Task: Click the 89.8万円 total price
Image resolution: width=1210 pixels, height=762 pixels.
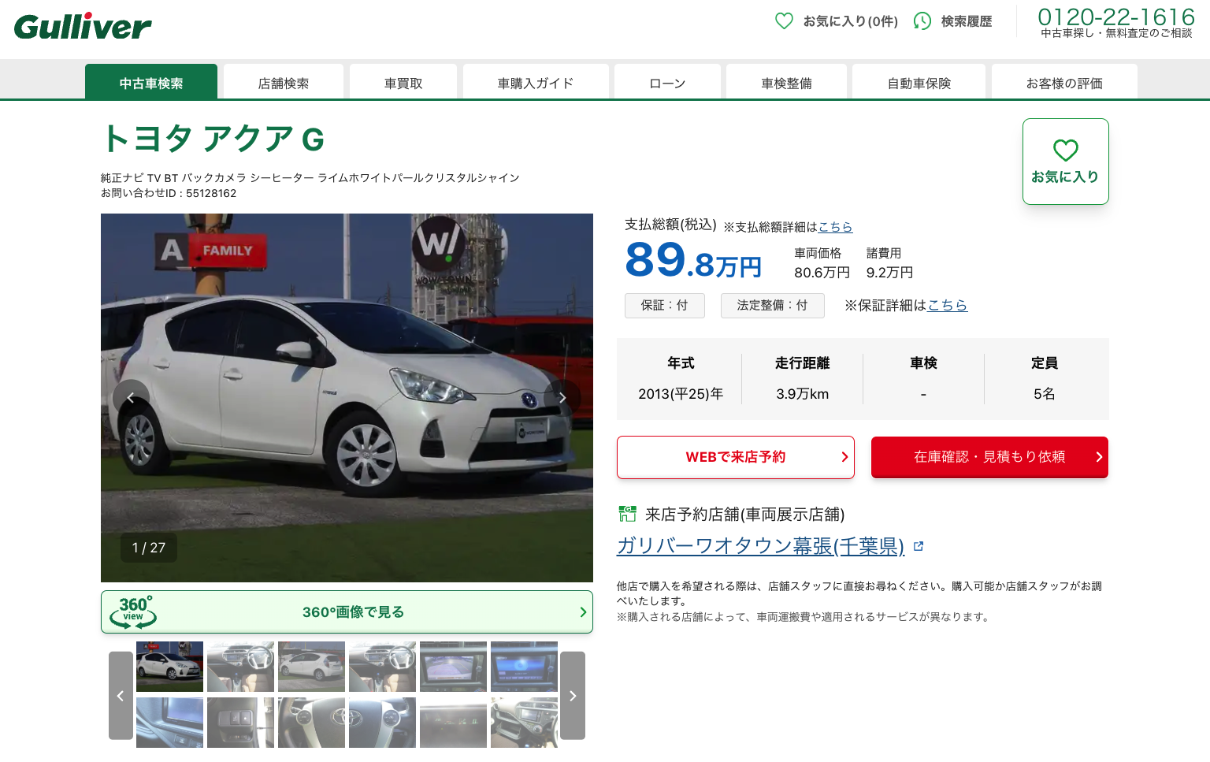Action: point(693,261)
